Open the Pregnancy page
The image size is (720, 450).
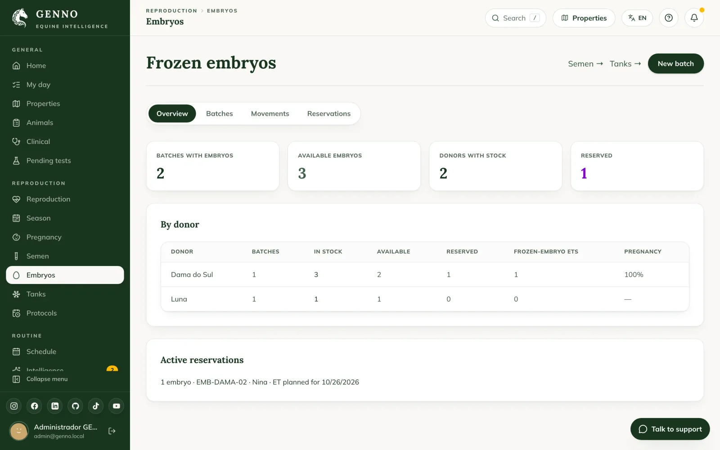[x=65, y=237]
